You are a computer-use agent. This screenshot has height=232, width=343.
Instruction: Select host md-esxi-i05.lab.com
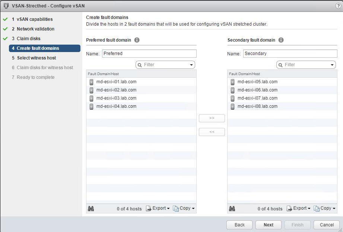282,82
